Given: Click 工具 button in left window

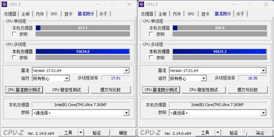Looking at the screenshot, I should [x=68, y=133].
